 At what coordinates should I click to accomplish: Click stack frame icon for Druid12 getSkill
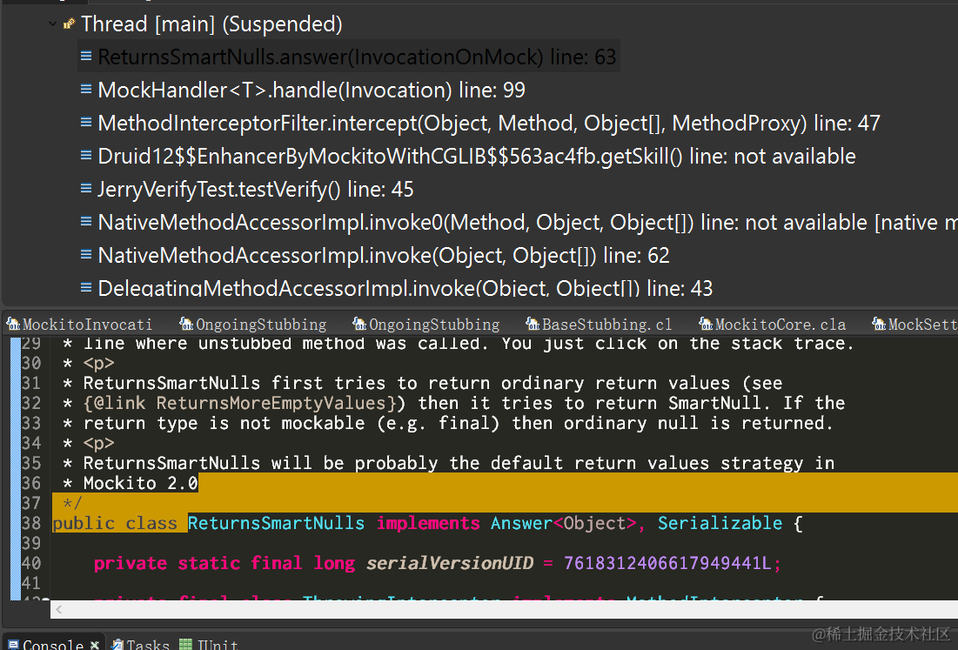[x=86, y=155]
